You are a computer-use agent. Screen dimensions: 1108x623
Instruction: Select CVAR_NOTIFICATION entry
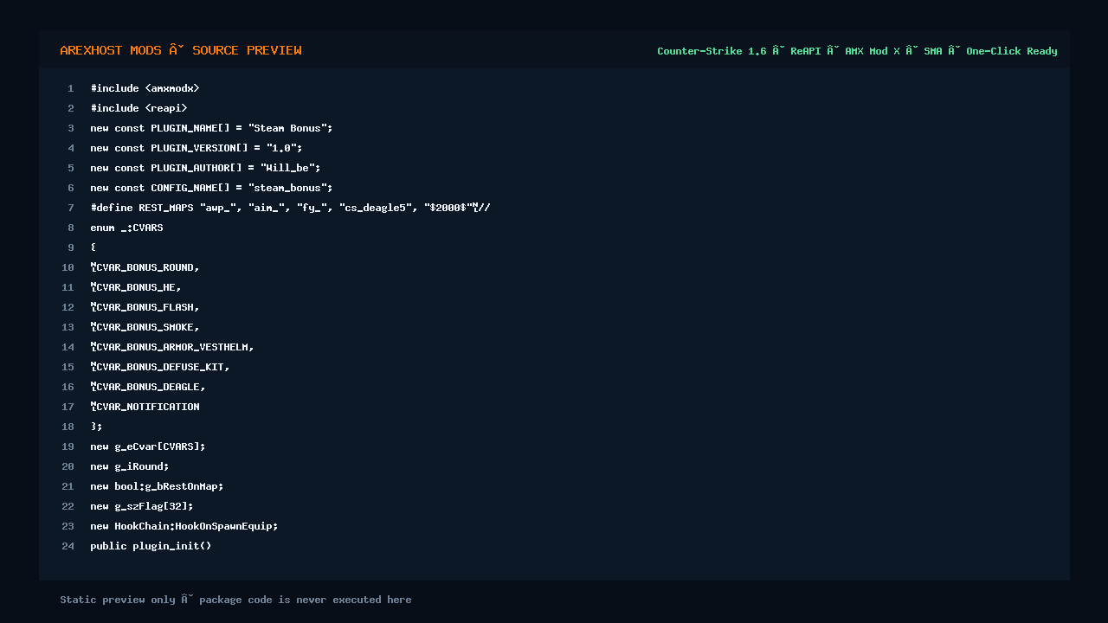(x=145, y=407)
